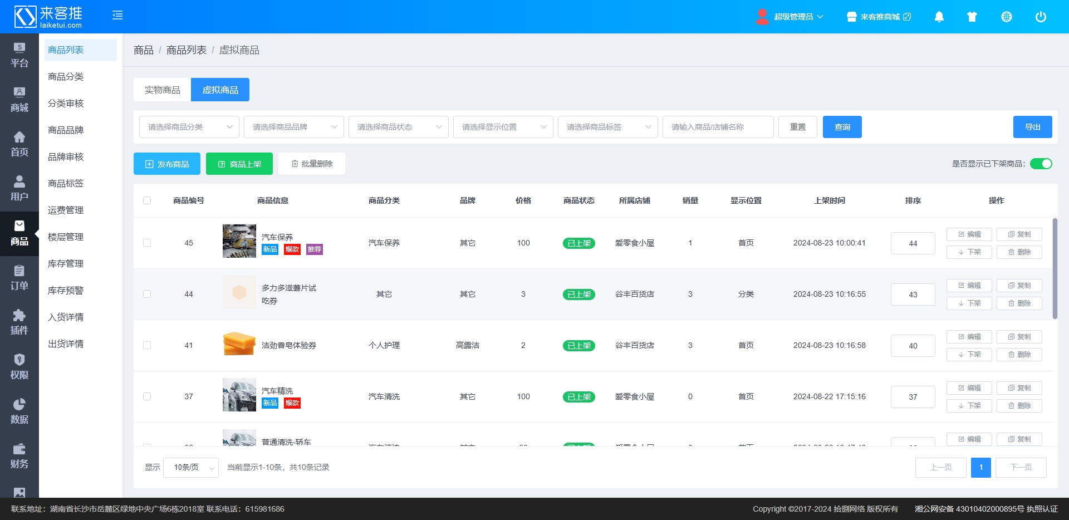Open 库存管理 in the side menu
The width and height of the screenshot is (1069, 520).
pyautogui.click(x=66, y=264)
